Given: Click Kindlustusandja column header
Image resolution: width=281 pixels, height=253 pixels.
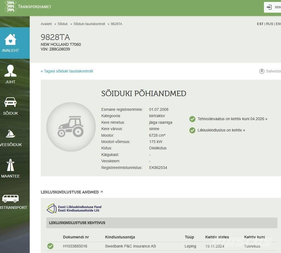Looking at the screenshot, I should point(120,237).
